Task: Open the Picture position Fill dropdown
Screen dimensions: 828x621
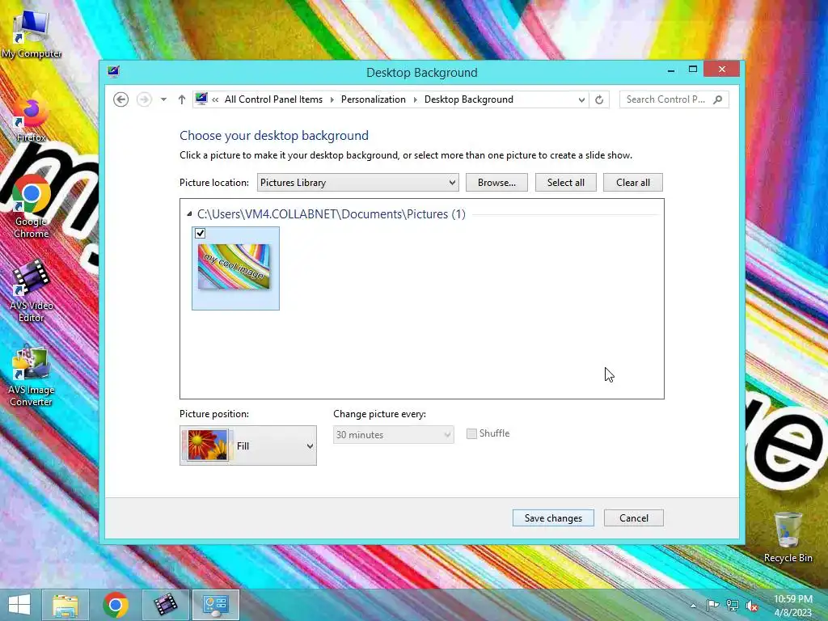Action: tap(248, 446)
